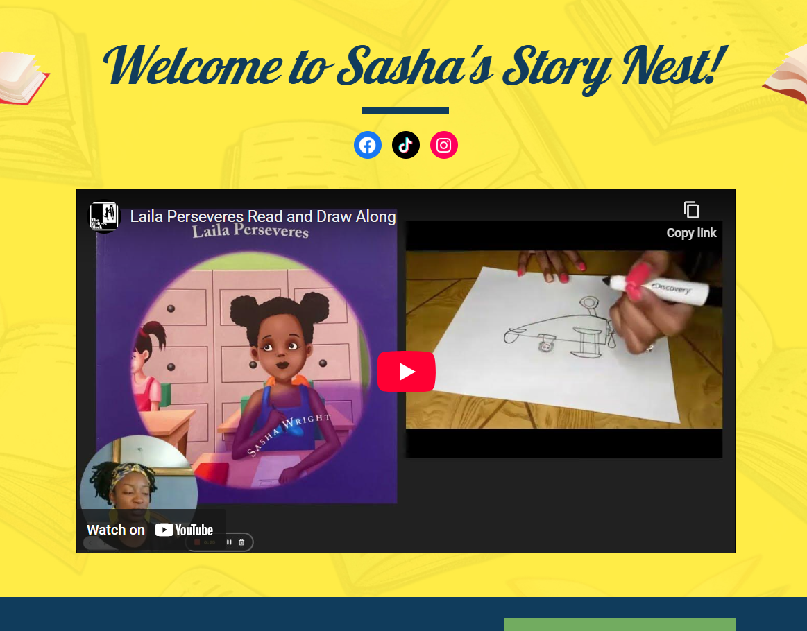This screenshot has width=807, height=631.
Task: Play the Laila Perseveres video
Action: pyautogui.click(x=406, y=371)
